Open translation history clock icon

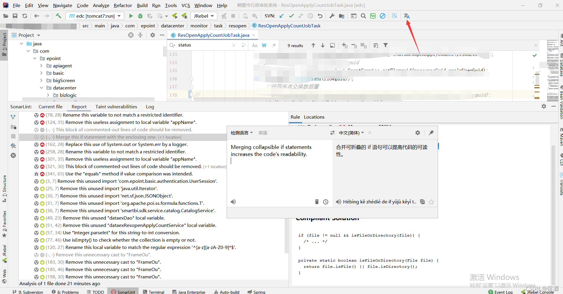click(x=326, y=202)
